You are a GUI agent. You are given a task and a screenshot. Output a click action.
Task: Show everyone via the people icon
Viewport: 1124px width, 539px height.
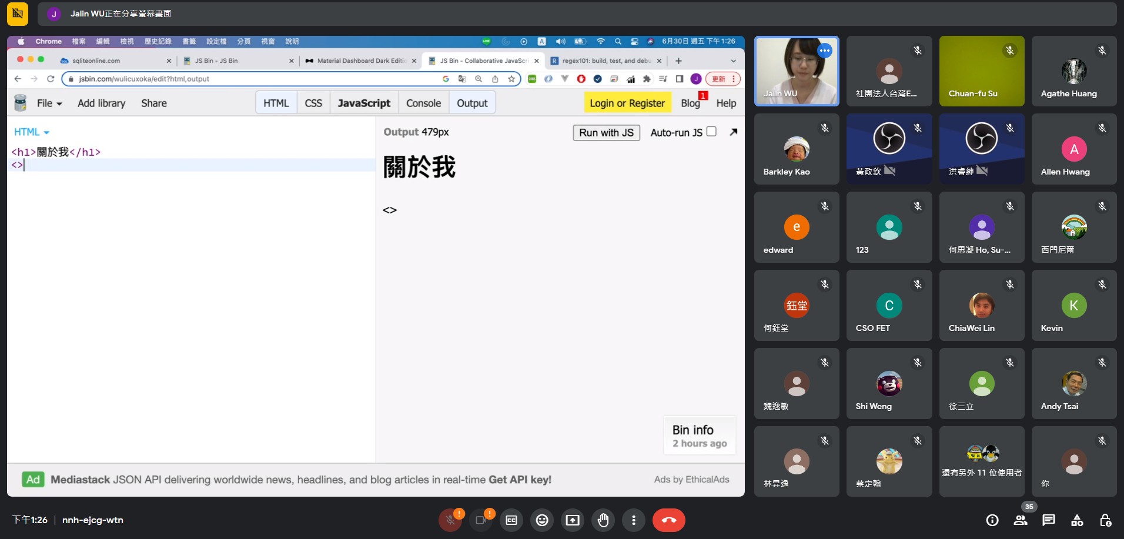[x=1021, y=520]
